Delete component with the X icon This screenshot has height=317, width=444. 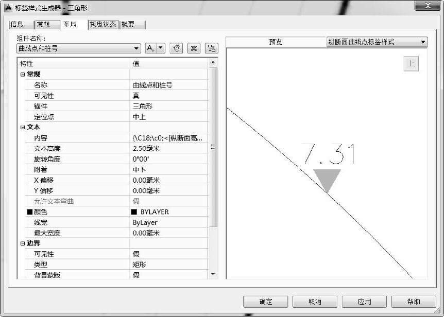click(x=194, y=48)
